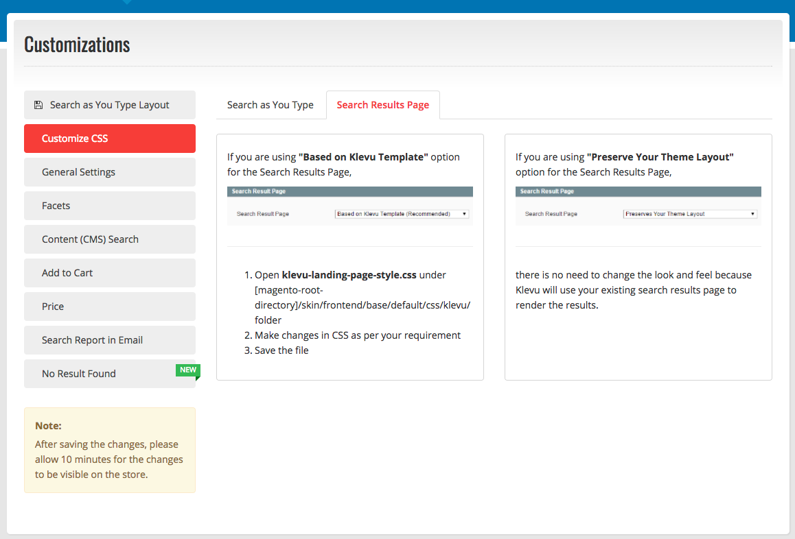Image resolution: width=795 pixels, height=539 pixels.
Task: Click the Customizations page heading
Action: click(77, 45)
